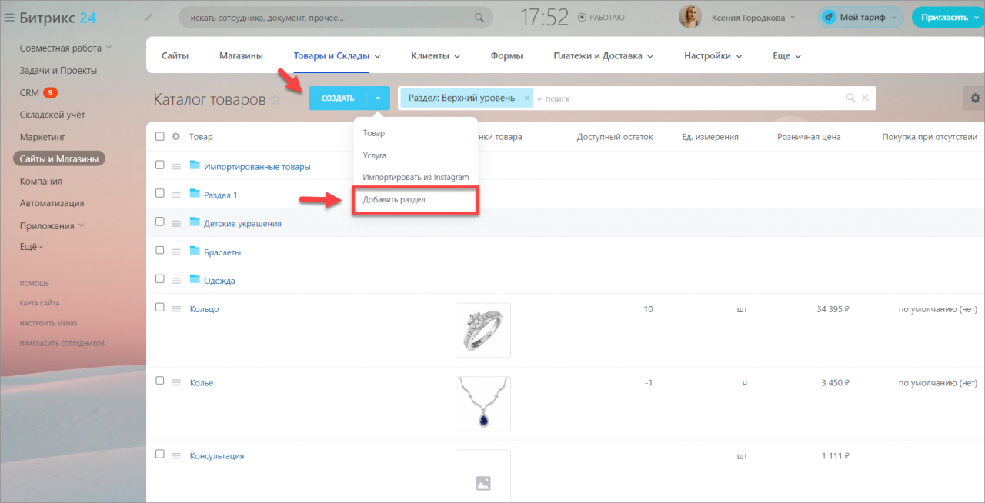Select Импортировать из Instagram menu item
Screen dimensions: 985x503
coord(416,177)
